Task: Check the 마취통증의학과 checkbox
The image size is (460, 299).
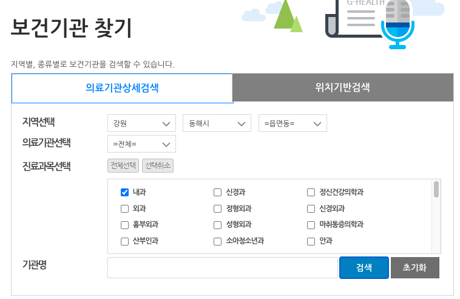Action: [x=311, y=225]
